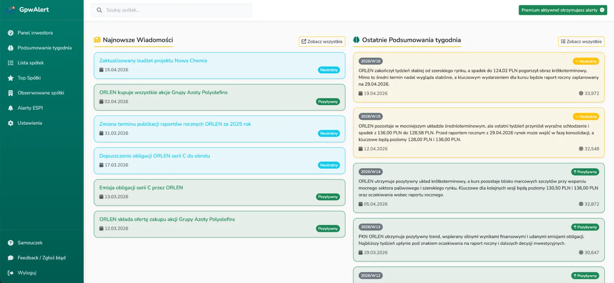Click the Premium aktywne status button
Viewport: 614px width, 283px height.
click(563, 10)
